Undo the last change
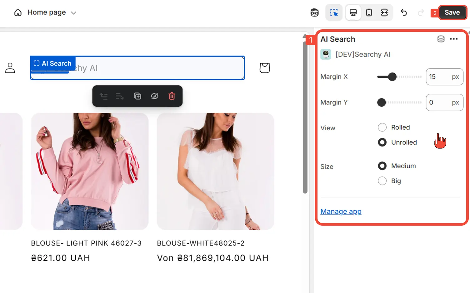Screen dimensions: 470x293 [x=403, y=12]
